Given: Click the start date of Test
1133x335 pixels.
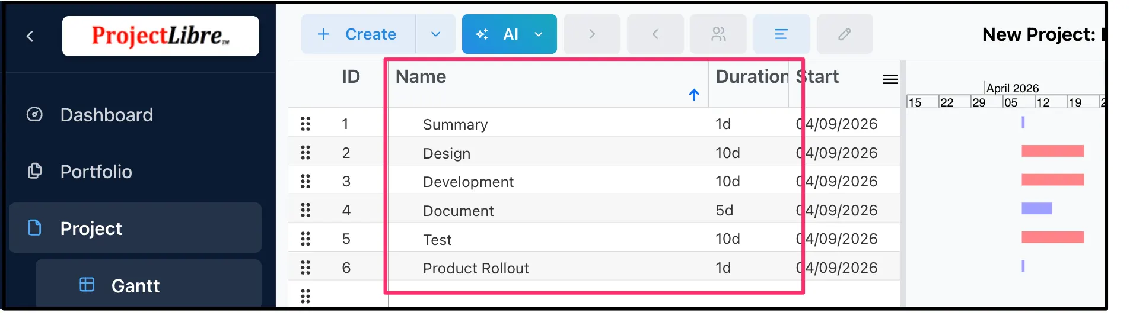Looking at the screenshot, I should click(836, 239).
